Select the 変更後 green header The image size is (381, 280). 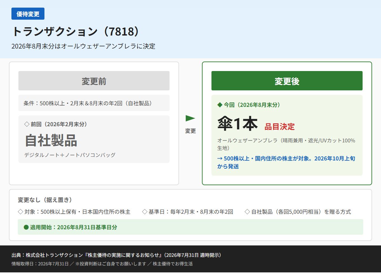click(287, 81)
